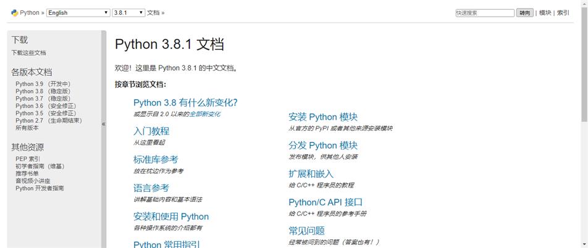This screenshot has width=588, height=248.
Task: Click the Python breadcrumb link
Action: point(29,13)
